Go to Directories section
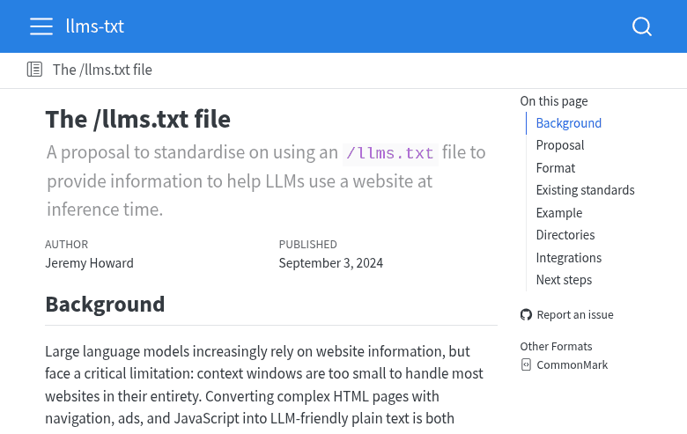The width and height of the screenshot is (687, 434). (x=565, y=235)
